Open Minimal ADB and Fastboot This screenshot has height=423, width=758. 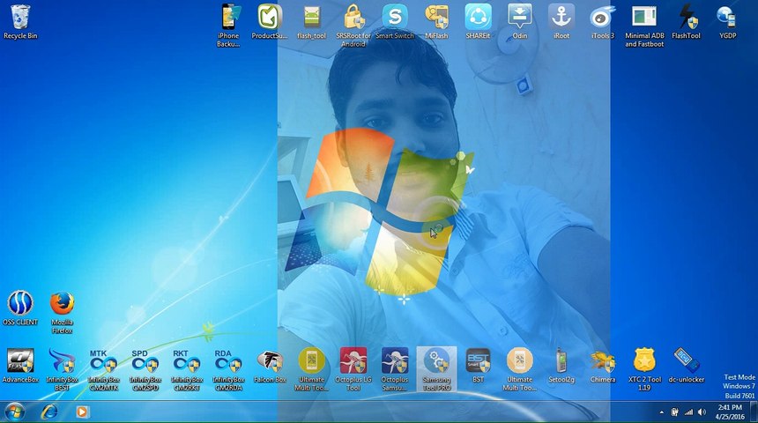644,18
